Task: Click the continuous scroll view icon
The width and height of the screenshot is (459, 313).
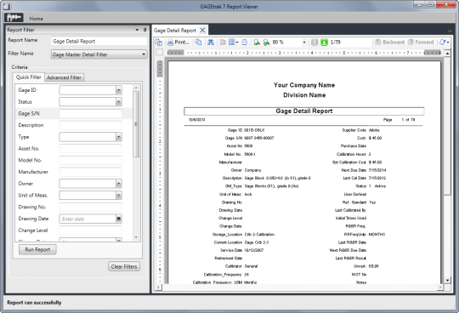Action: point(245,43)
